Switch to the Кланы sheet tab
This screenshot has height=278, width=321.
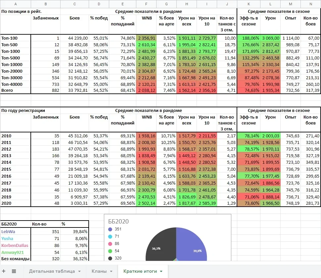[x=99, y=271]
